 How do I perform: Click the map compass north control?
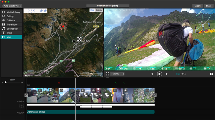click(x=31, y=10)
